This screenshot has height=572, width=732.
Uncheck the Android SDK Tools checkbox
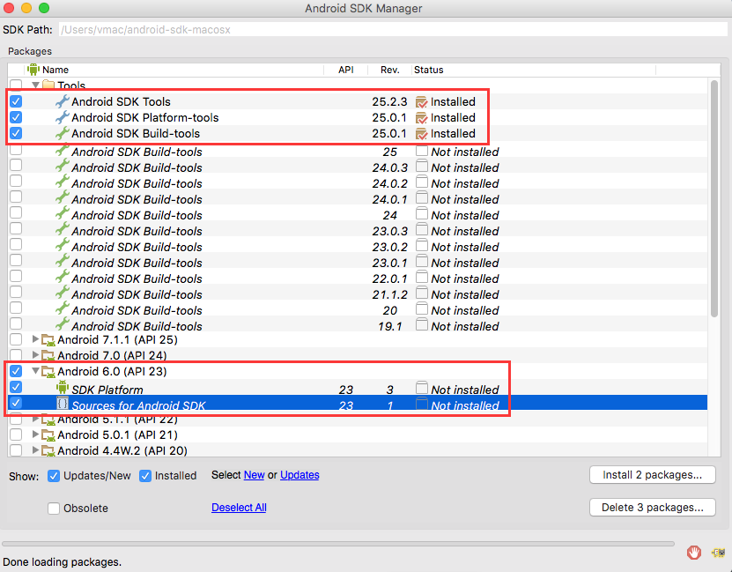tap(16, 101)
